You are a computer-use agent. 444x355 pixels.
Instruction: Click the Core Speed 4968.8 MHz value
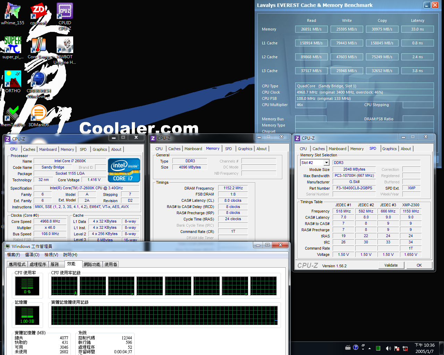pos(50,222)
